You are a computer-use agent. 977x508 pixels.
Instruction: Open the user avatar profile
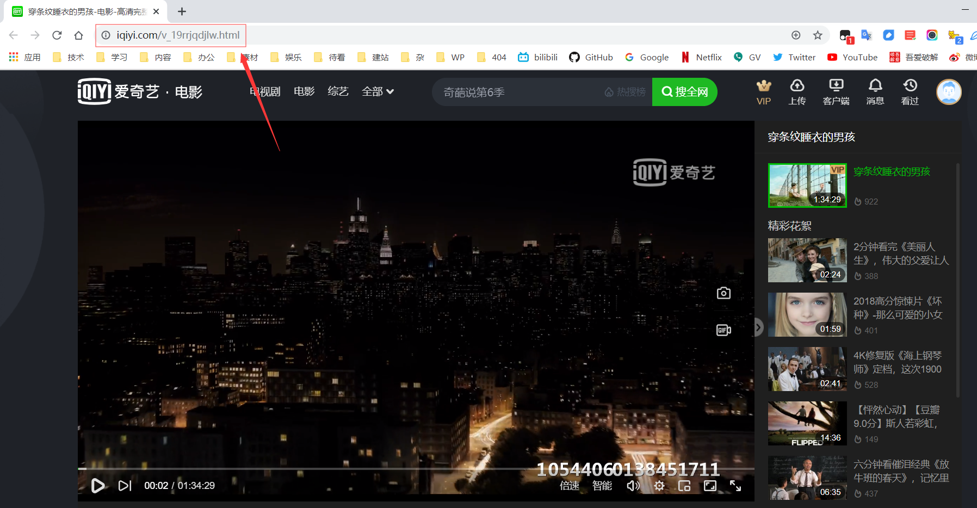coord(949,92)
